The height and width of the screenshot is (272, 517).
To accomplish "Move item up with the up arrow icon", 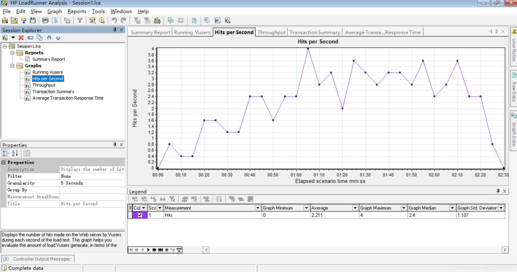I will tap(49, 38).
